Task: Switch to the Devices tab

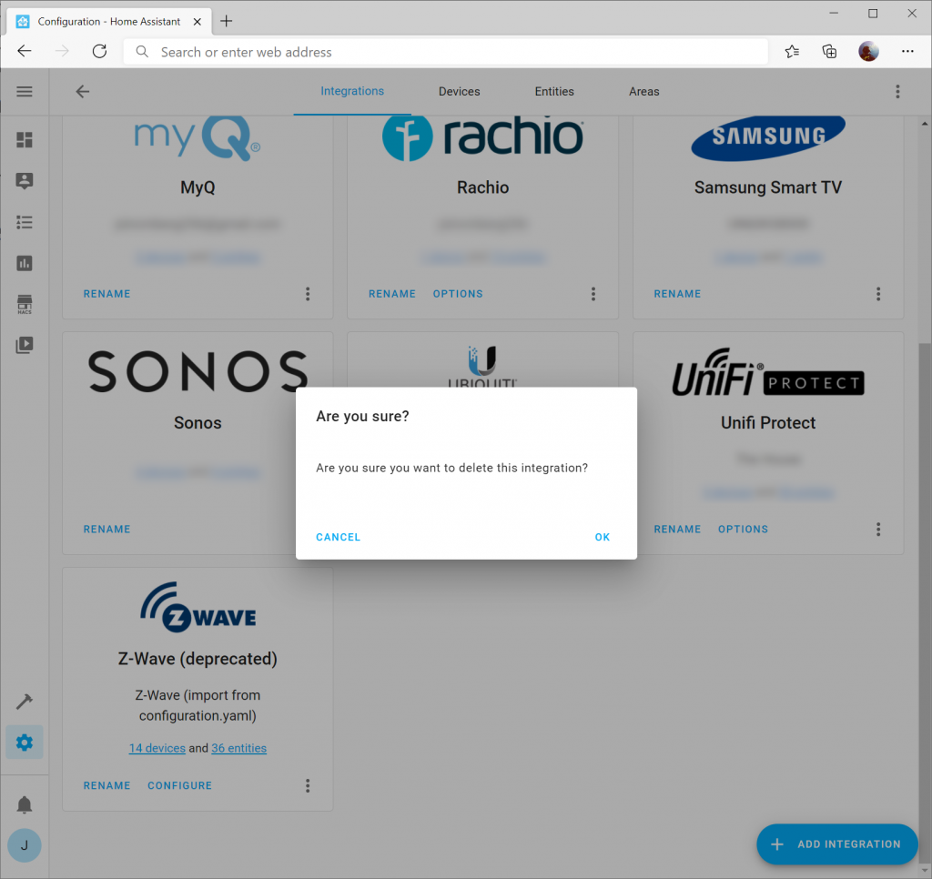Action: [x=459, y=92]
